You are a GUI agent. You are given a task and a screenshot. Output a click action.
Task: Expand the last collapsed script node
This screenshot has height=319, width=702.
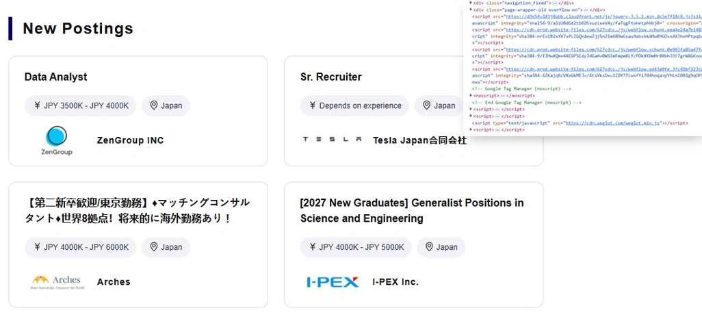pos(471,129)
